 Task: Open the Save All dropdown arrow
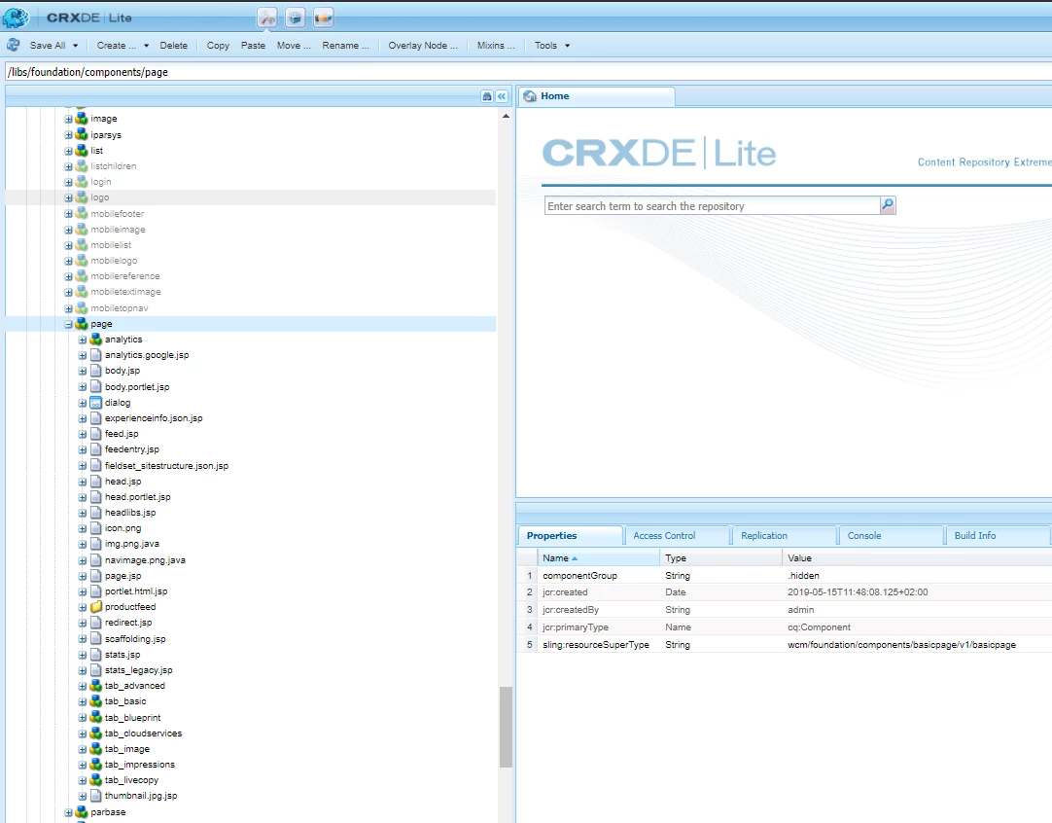tap(75, 46)
